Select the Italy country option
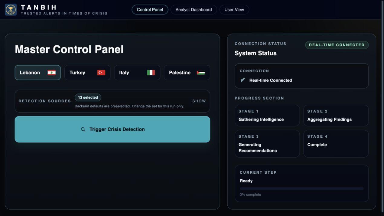The height and width of the screenshot is (216, 384). [x=137, y=73]
